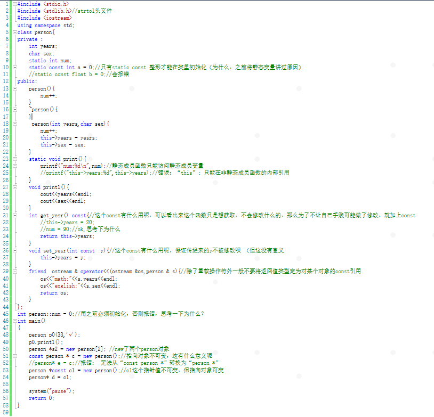Screen dimensions: 434x417
Task: Click the commented '//static const float b' line
Action: pos(79,74)
